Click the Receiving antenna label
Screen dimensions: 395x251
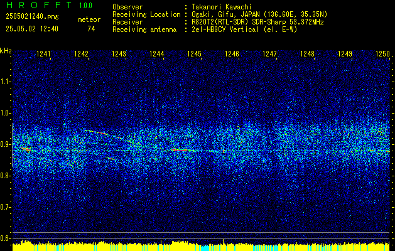pyautogui.click(x=144, y=29)
